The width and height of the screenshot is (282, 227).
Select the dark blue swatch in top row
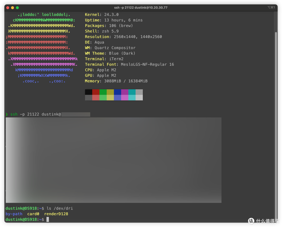tap(118, 92)
